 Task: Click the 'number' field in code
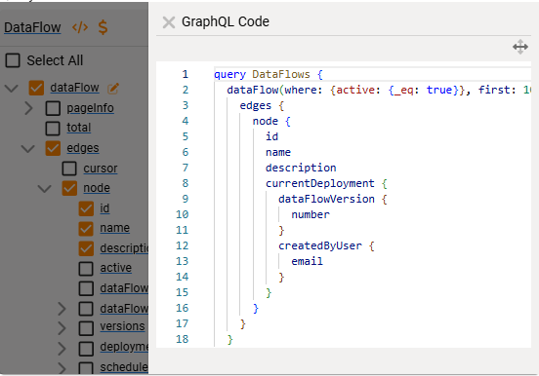click(311, 214)
